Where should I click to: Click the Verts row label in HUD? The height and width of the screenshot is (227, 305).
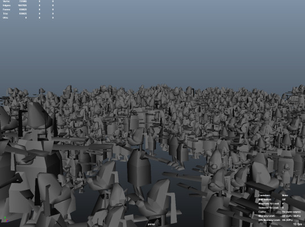tap(6, 1)
